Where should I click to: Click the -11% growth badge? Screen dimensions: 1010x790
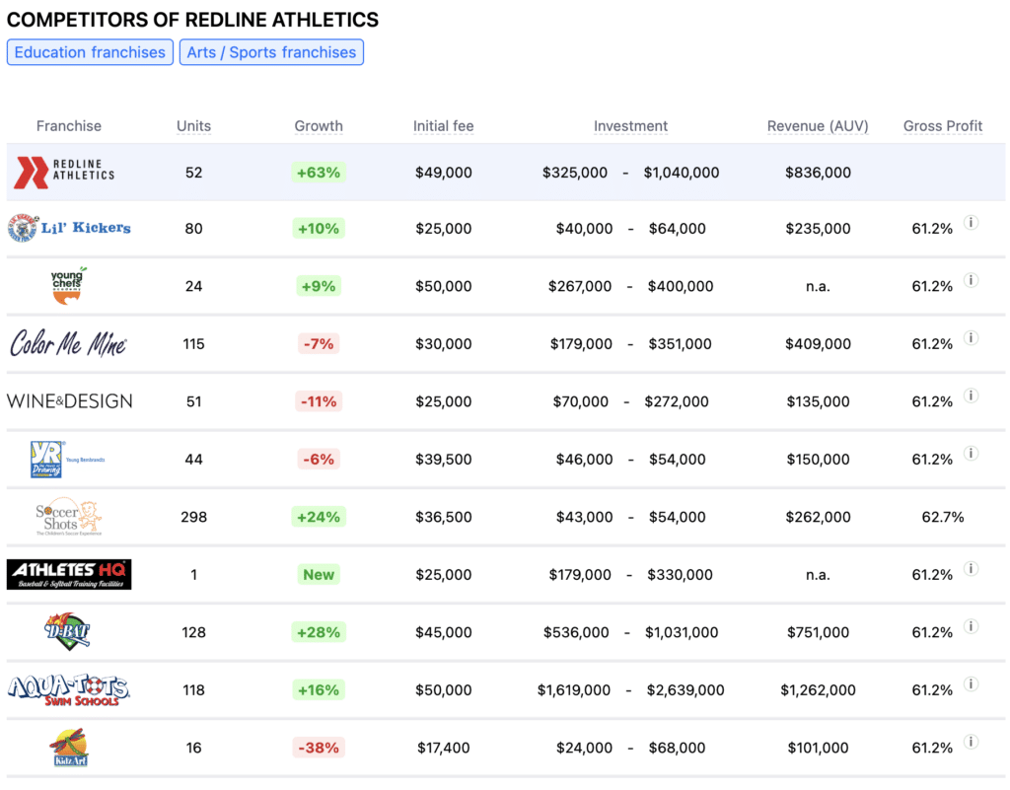click(x=319, y=401)
